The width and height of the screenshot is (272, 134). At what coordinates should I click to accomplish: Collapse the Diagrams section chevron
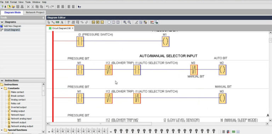click(x=2, y=22)
